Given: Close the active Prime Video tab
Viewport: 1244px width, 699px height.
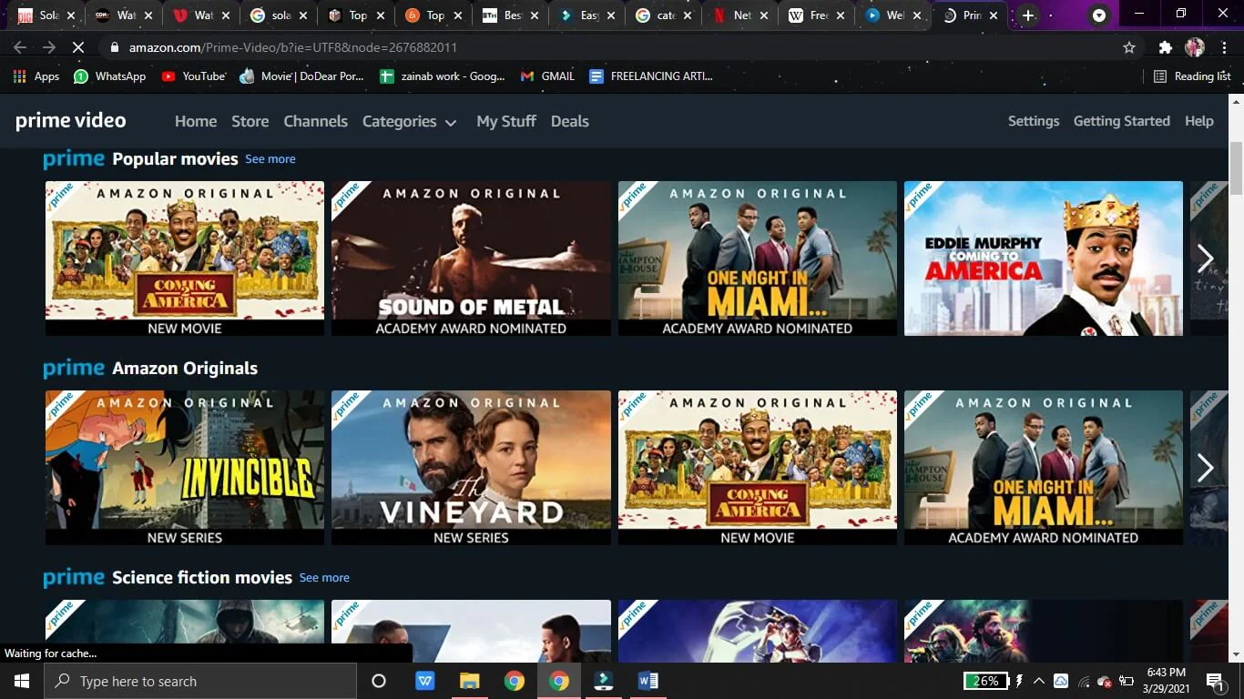Looking at the screenshot, I should [x=993, y=15].
